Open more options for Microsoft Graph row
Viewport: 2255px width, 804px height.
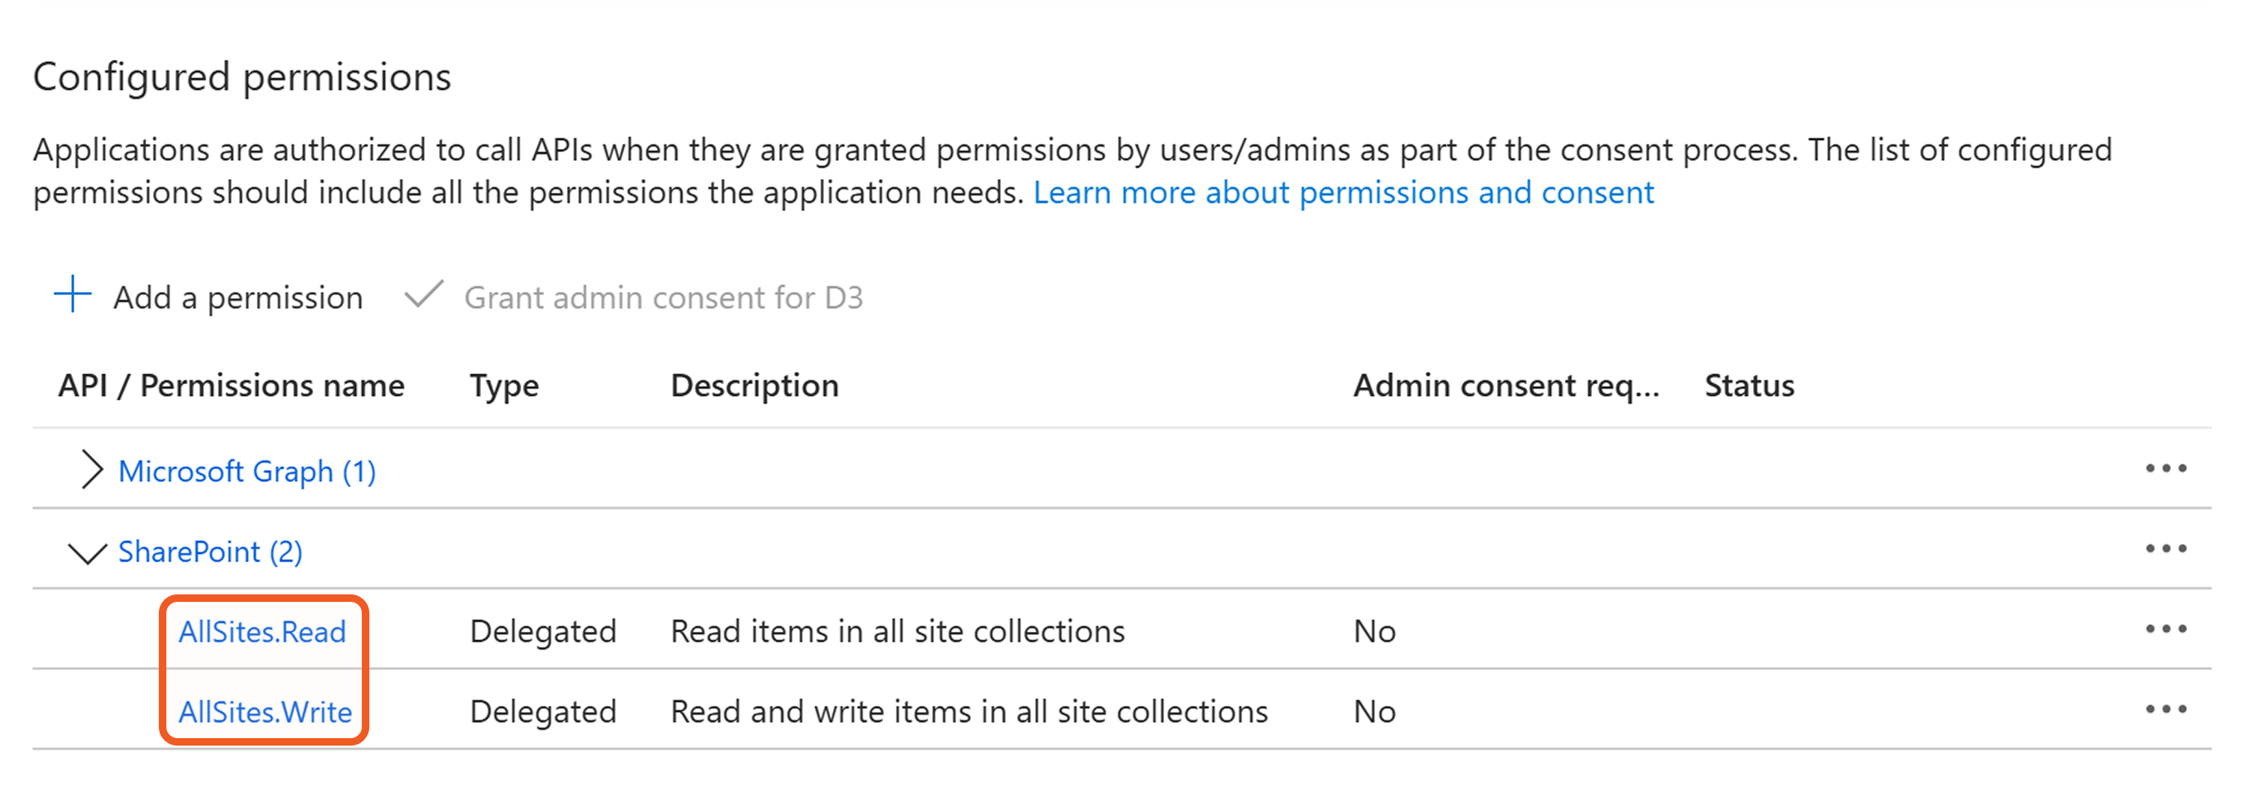point(2165,469)
